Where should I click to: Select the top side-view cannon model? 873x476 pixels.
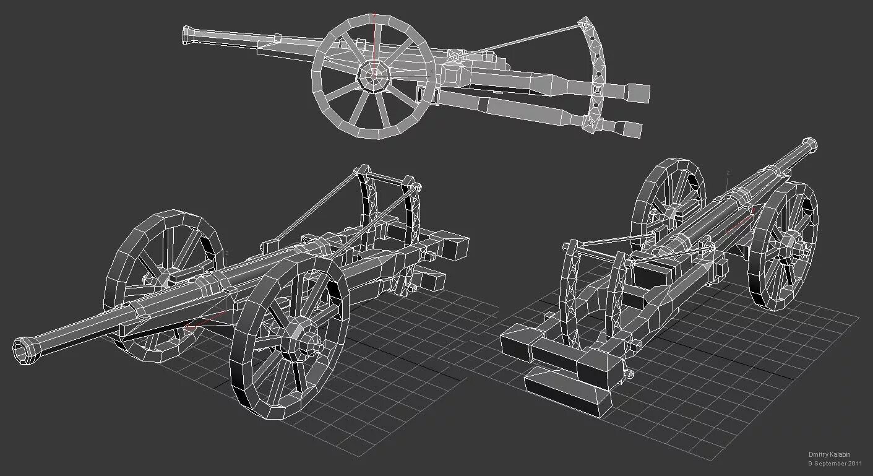coord(416,76)
